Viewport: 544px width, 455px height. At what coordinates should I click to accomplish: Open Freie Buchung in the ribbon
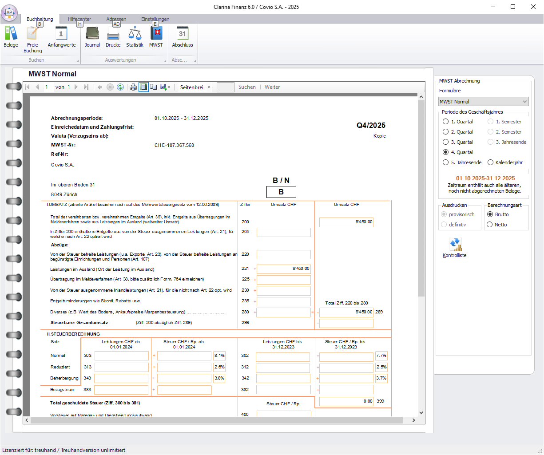(32, 40)
